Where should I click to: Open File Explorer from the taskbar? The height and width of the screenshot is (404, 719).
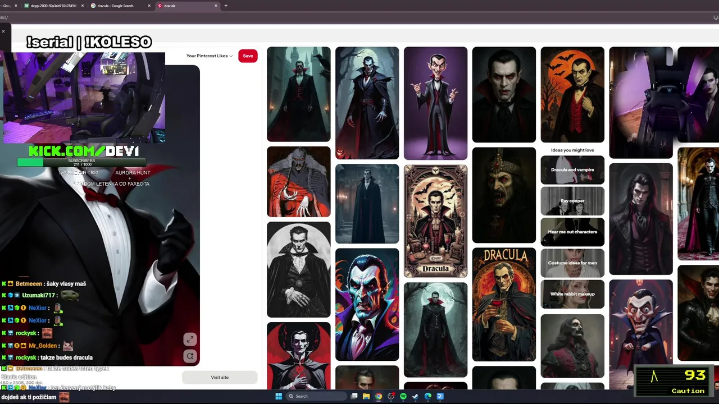(366, 396)
